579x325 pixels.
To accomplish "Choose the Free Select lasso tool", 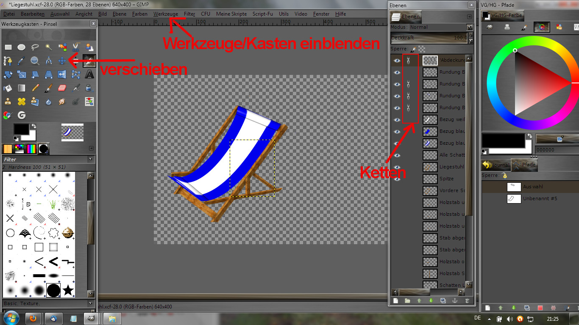I will pos(35,47).
